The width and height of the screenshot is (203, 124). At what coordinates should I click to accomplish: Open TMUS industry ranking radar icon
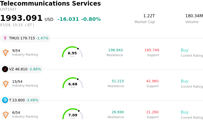pos(6,53)
